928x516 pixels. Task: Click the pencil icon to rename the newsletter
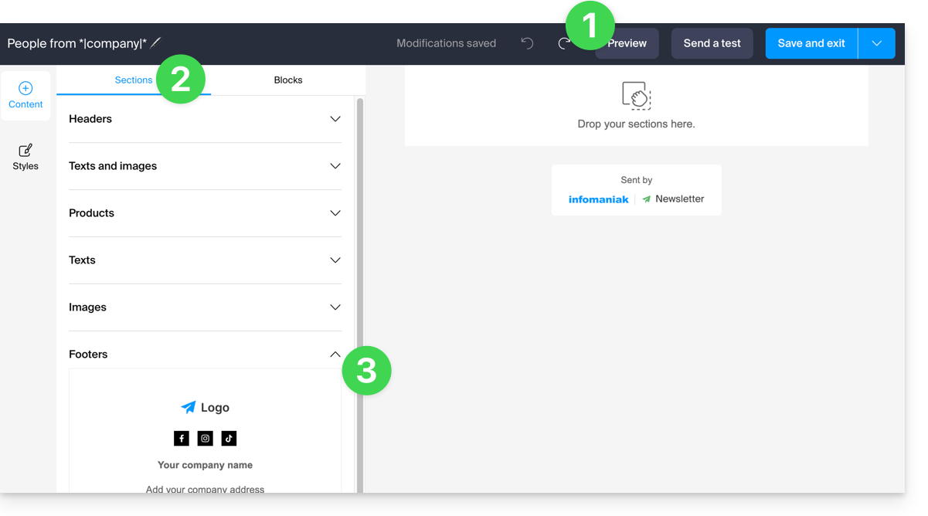[x=156, y=43]
